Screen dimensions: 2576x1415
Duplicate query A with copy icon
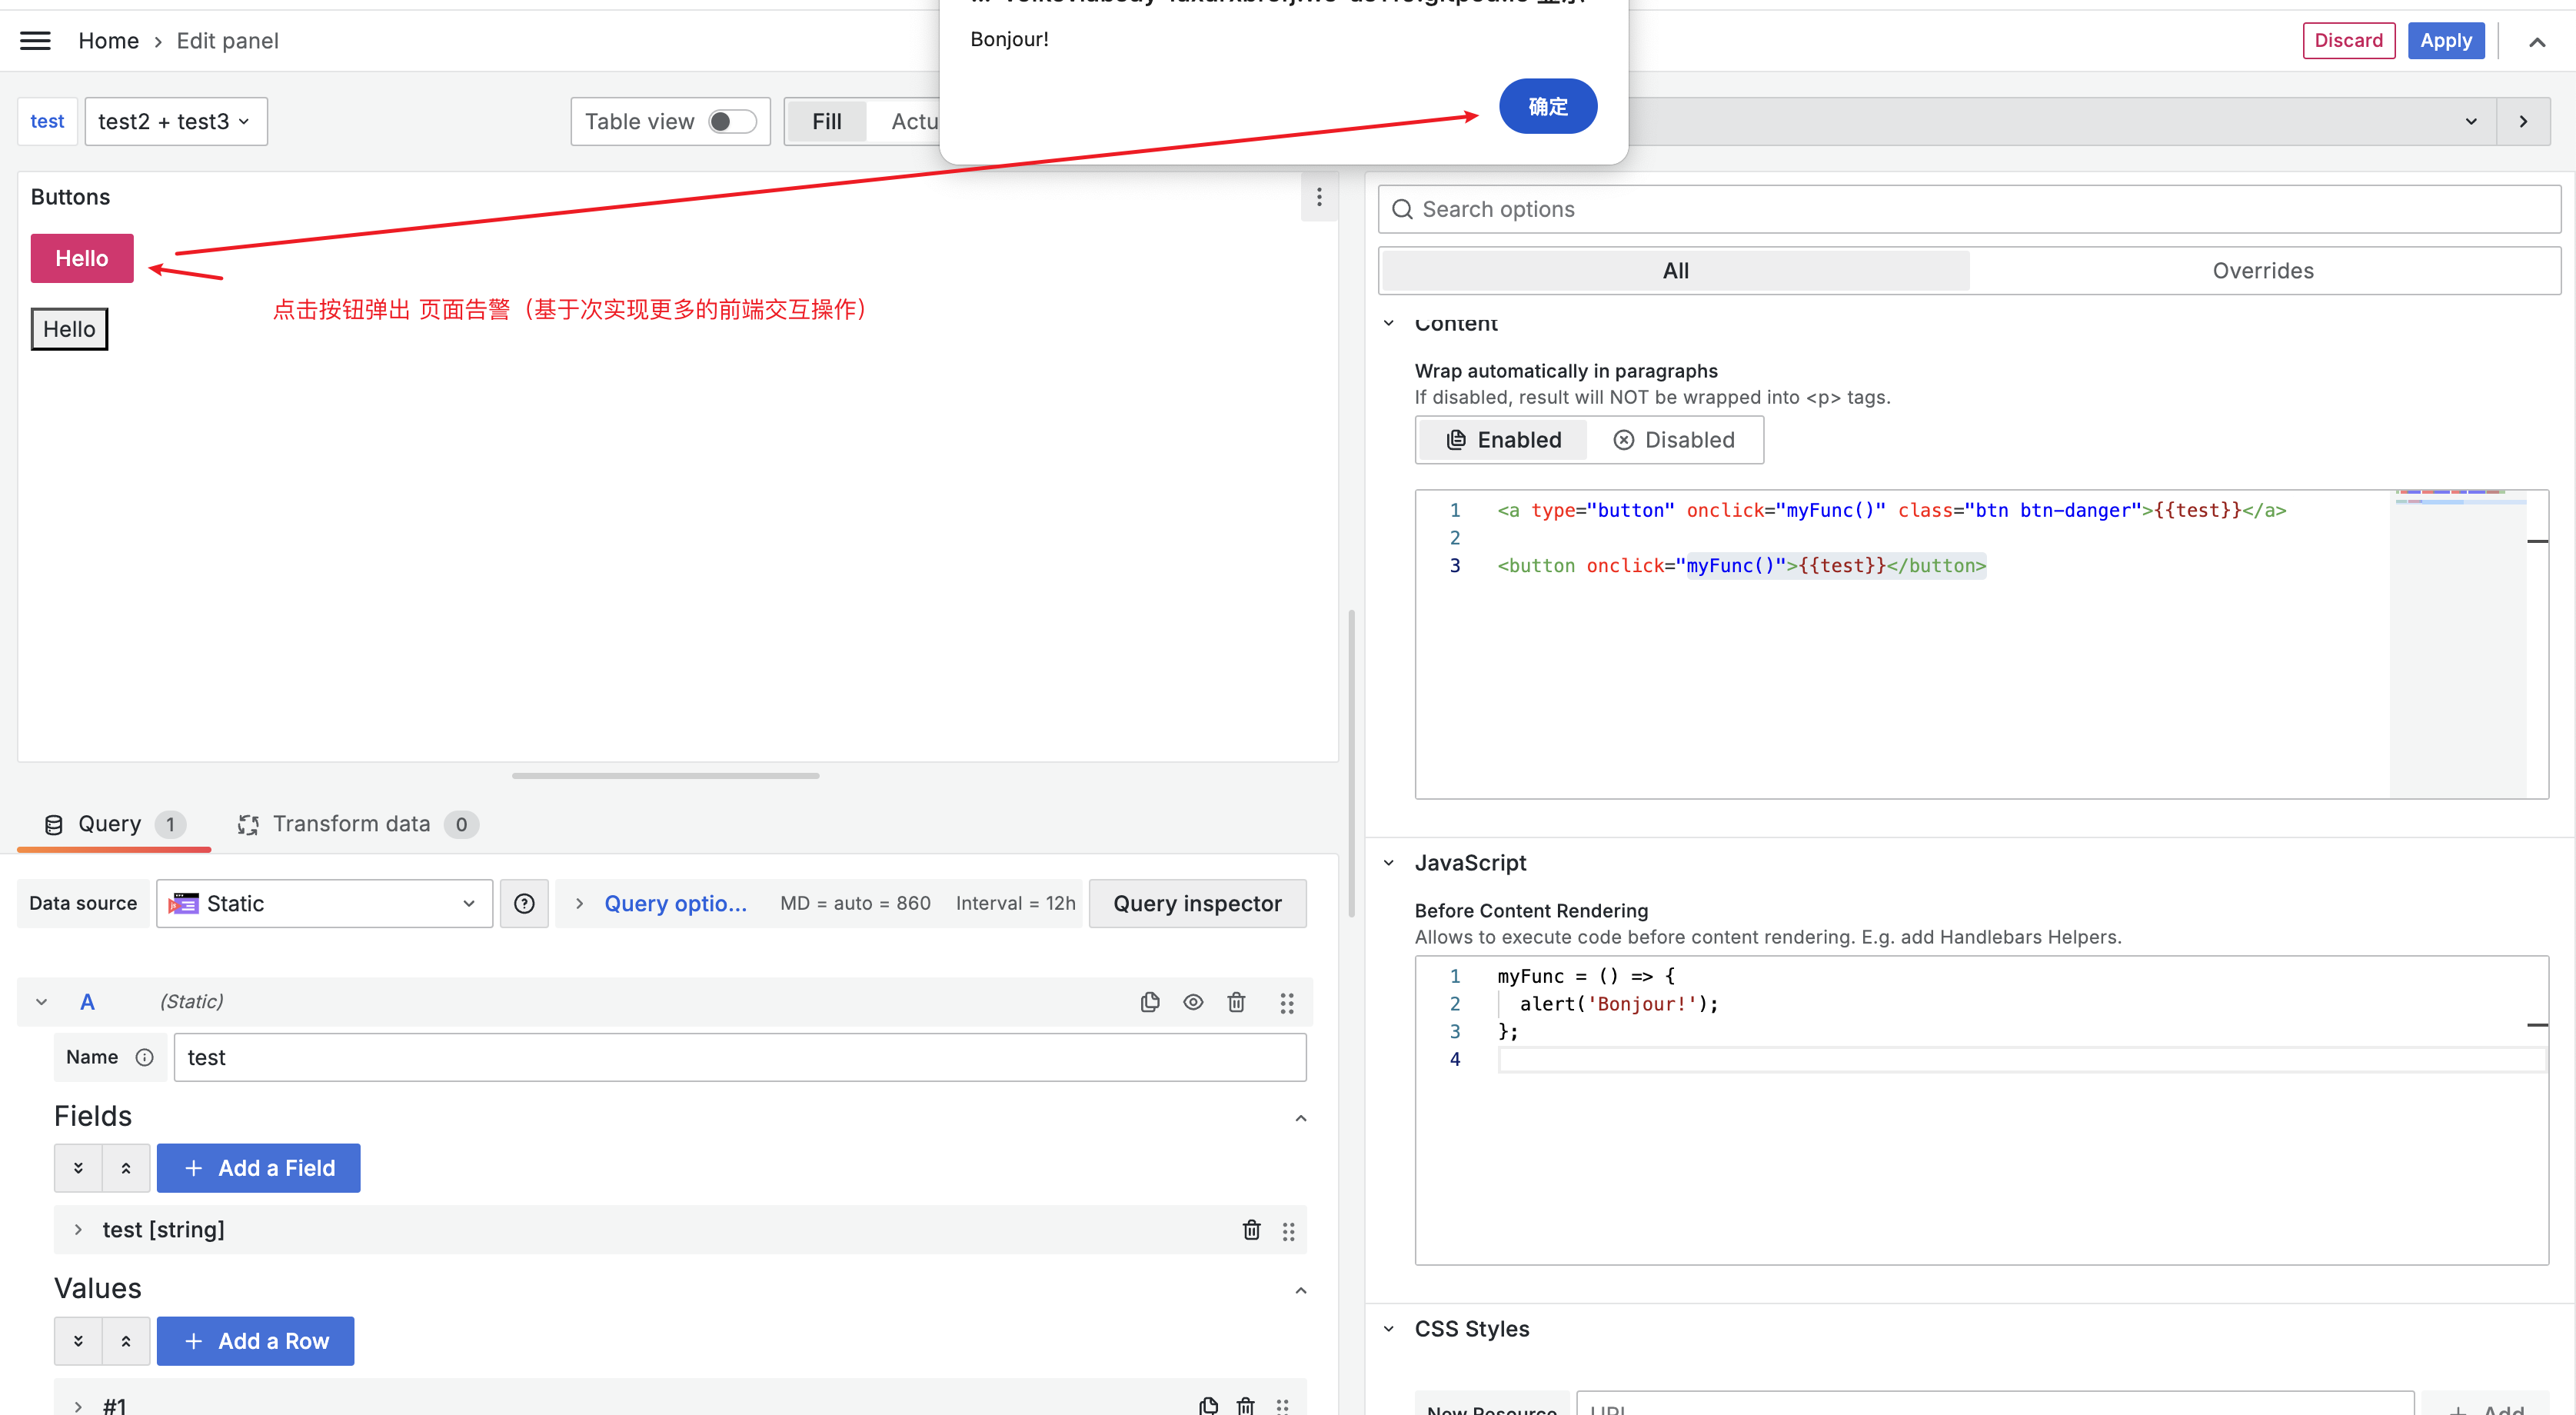click(1150, 1002)
